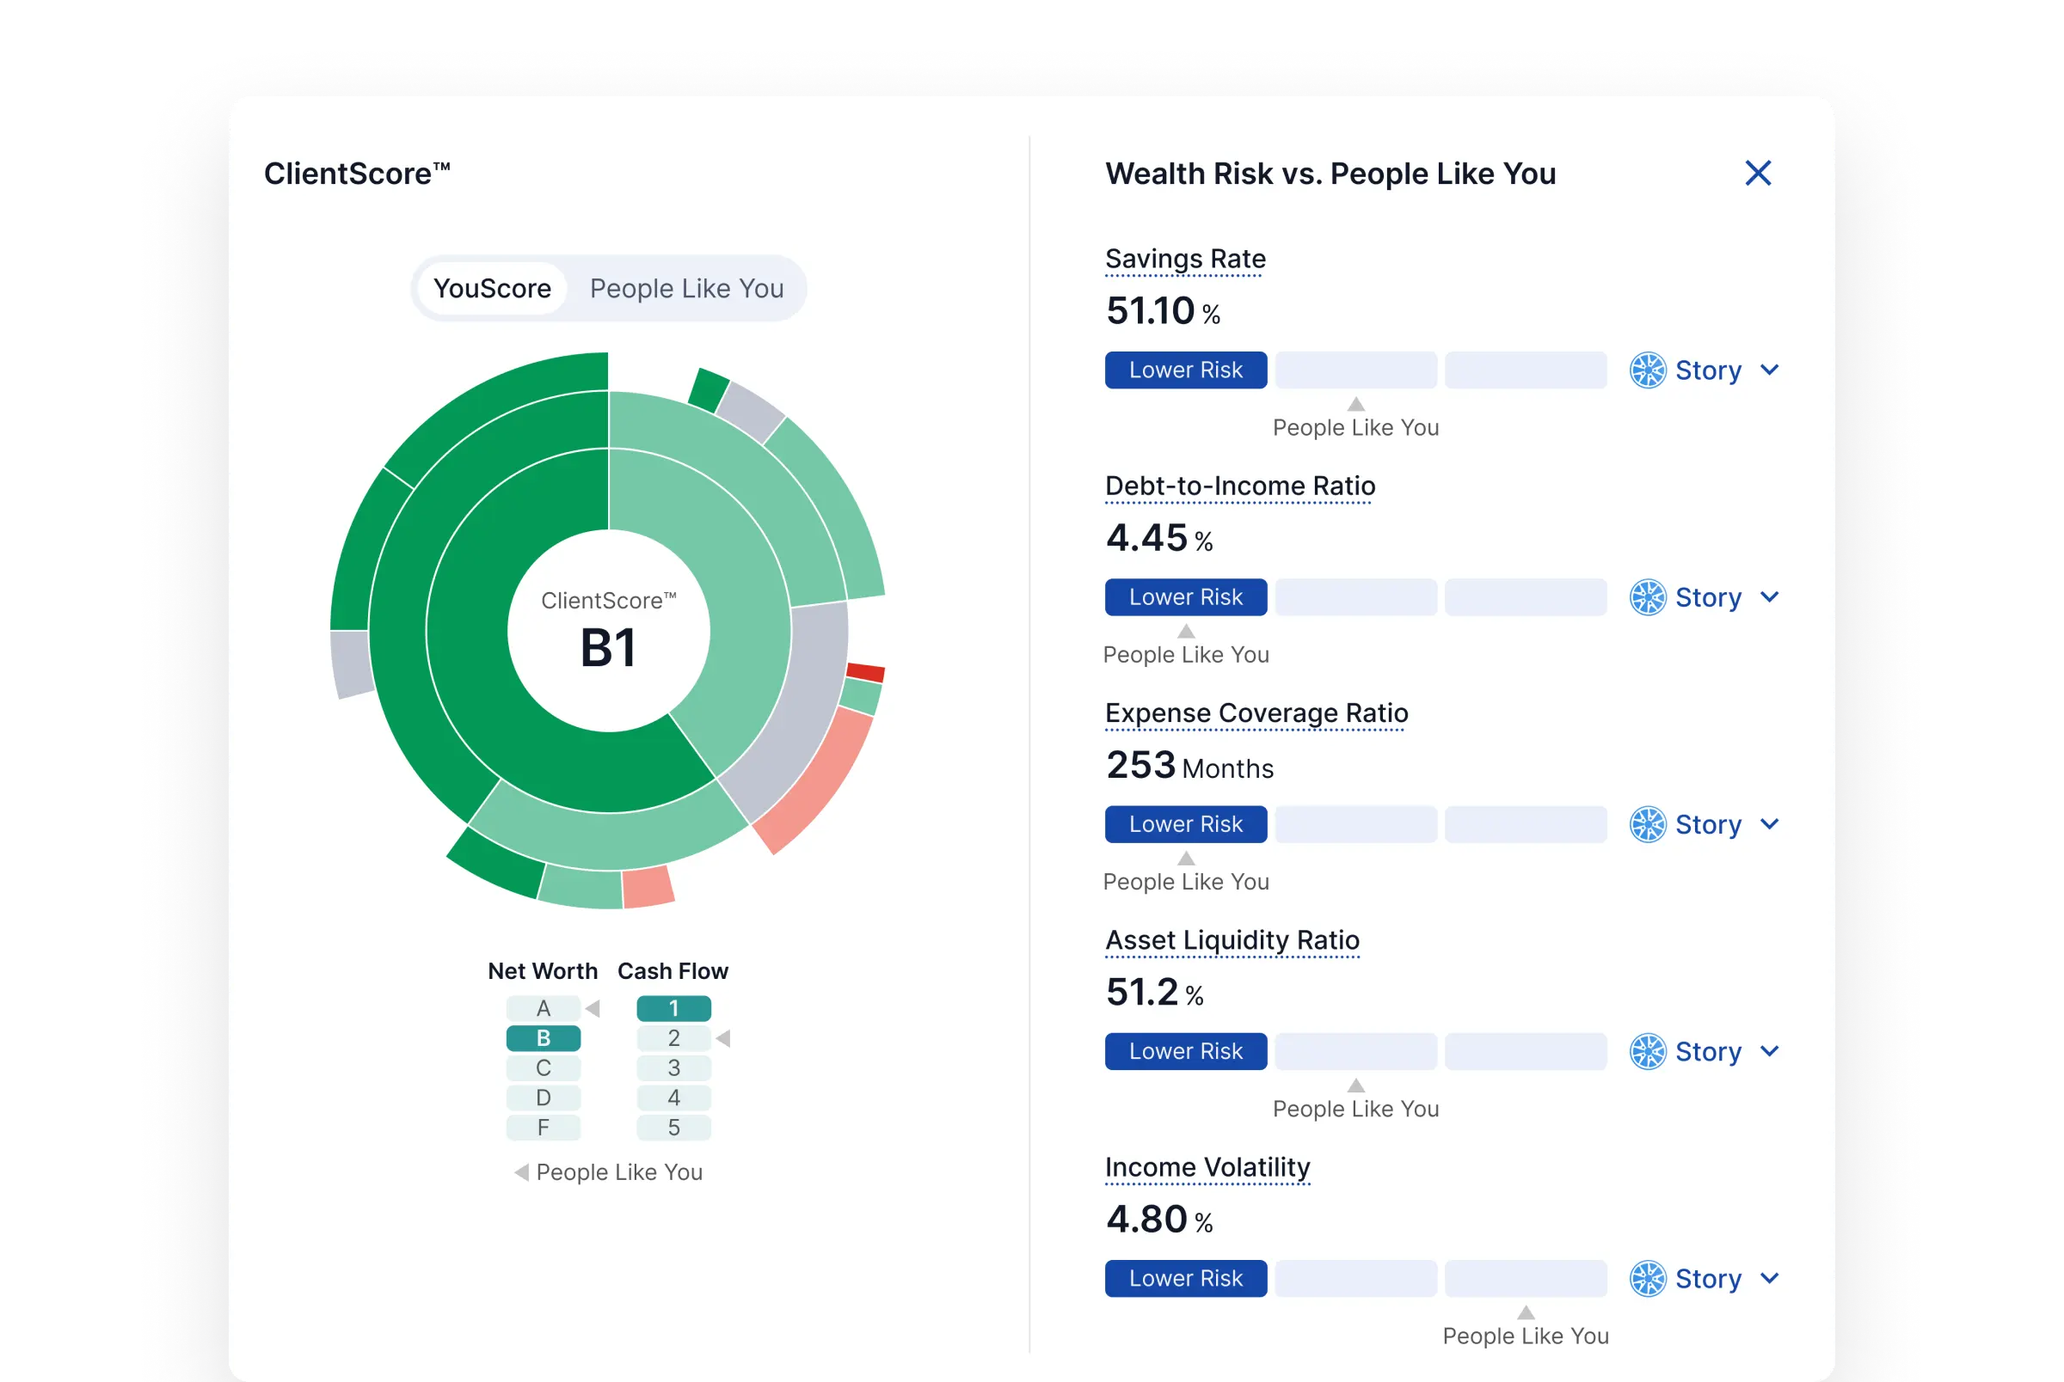Click the Story icon beside Debt-to-Income Ratio
Viewport: 2064px width, 1382px height.
click(x=1647, y=597)
